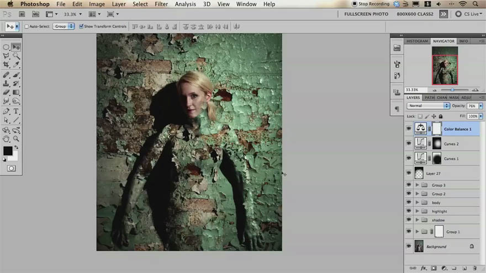Select the Path Selection arrow tool
The height and width of the screenshot is (273, 486).
6,120
